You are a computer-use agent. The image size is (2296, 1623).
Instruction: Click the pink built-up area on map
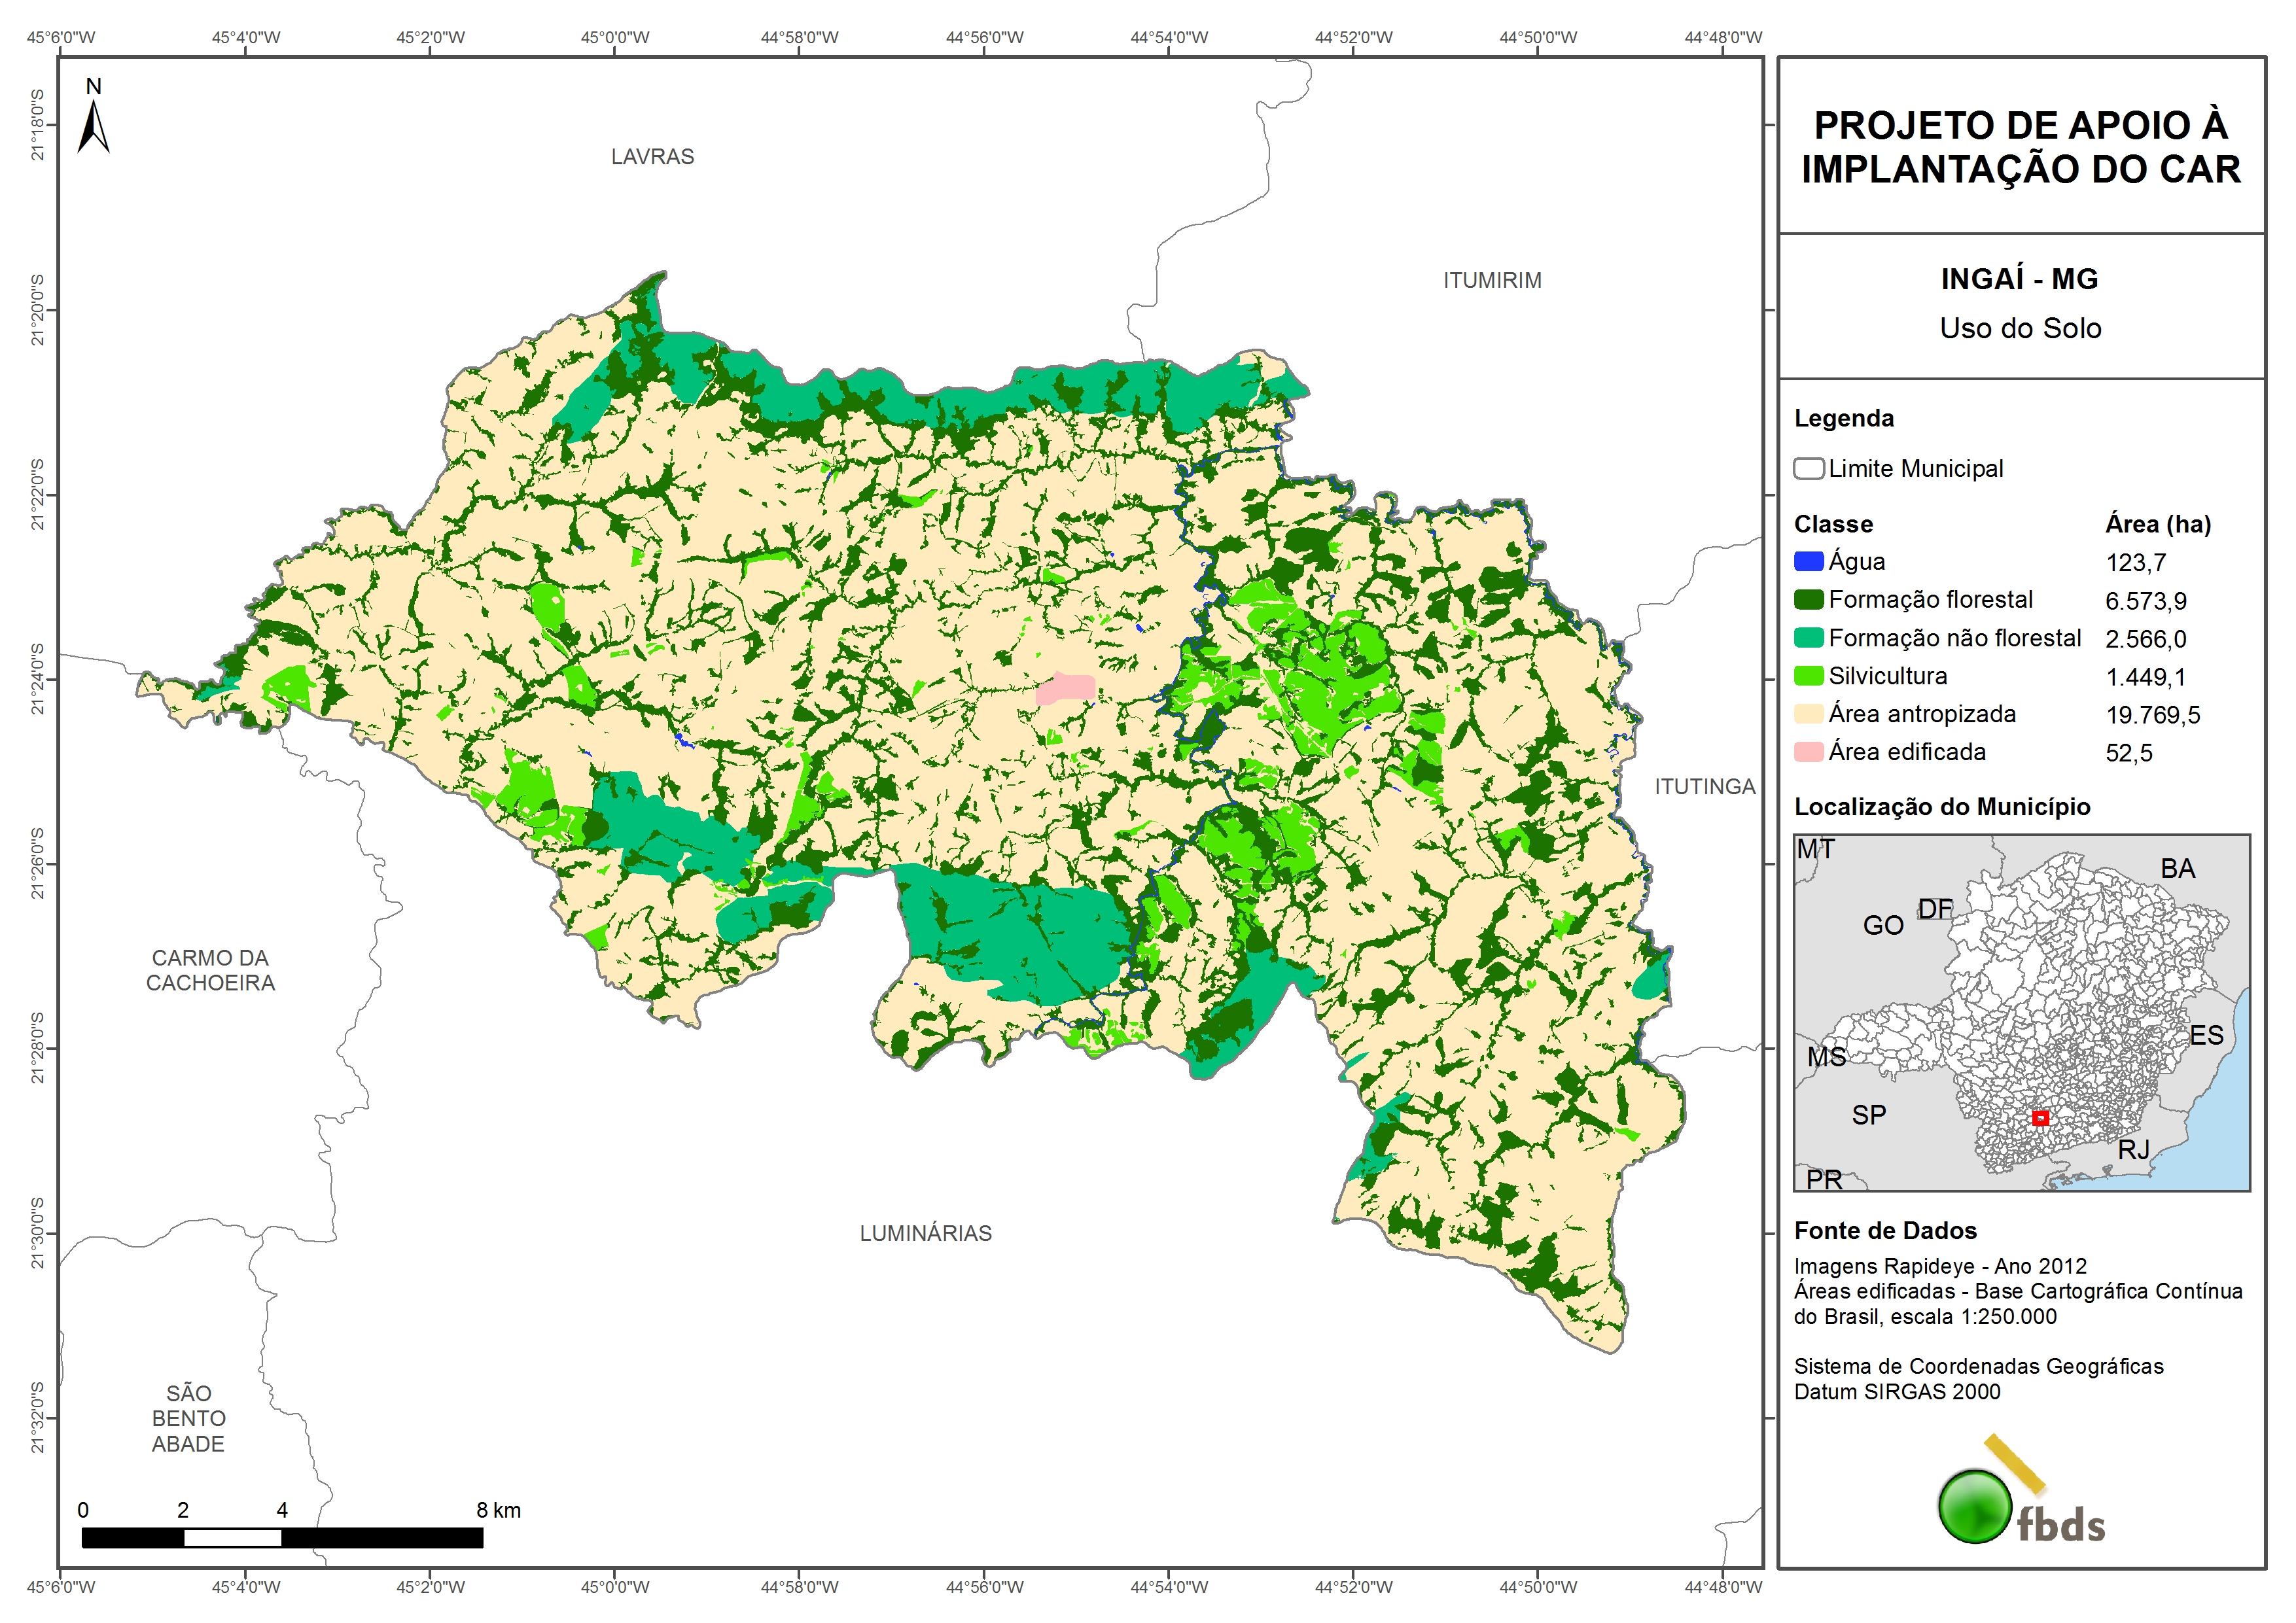[1066, 688]
